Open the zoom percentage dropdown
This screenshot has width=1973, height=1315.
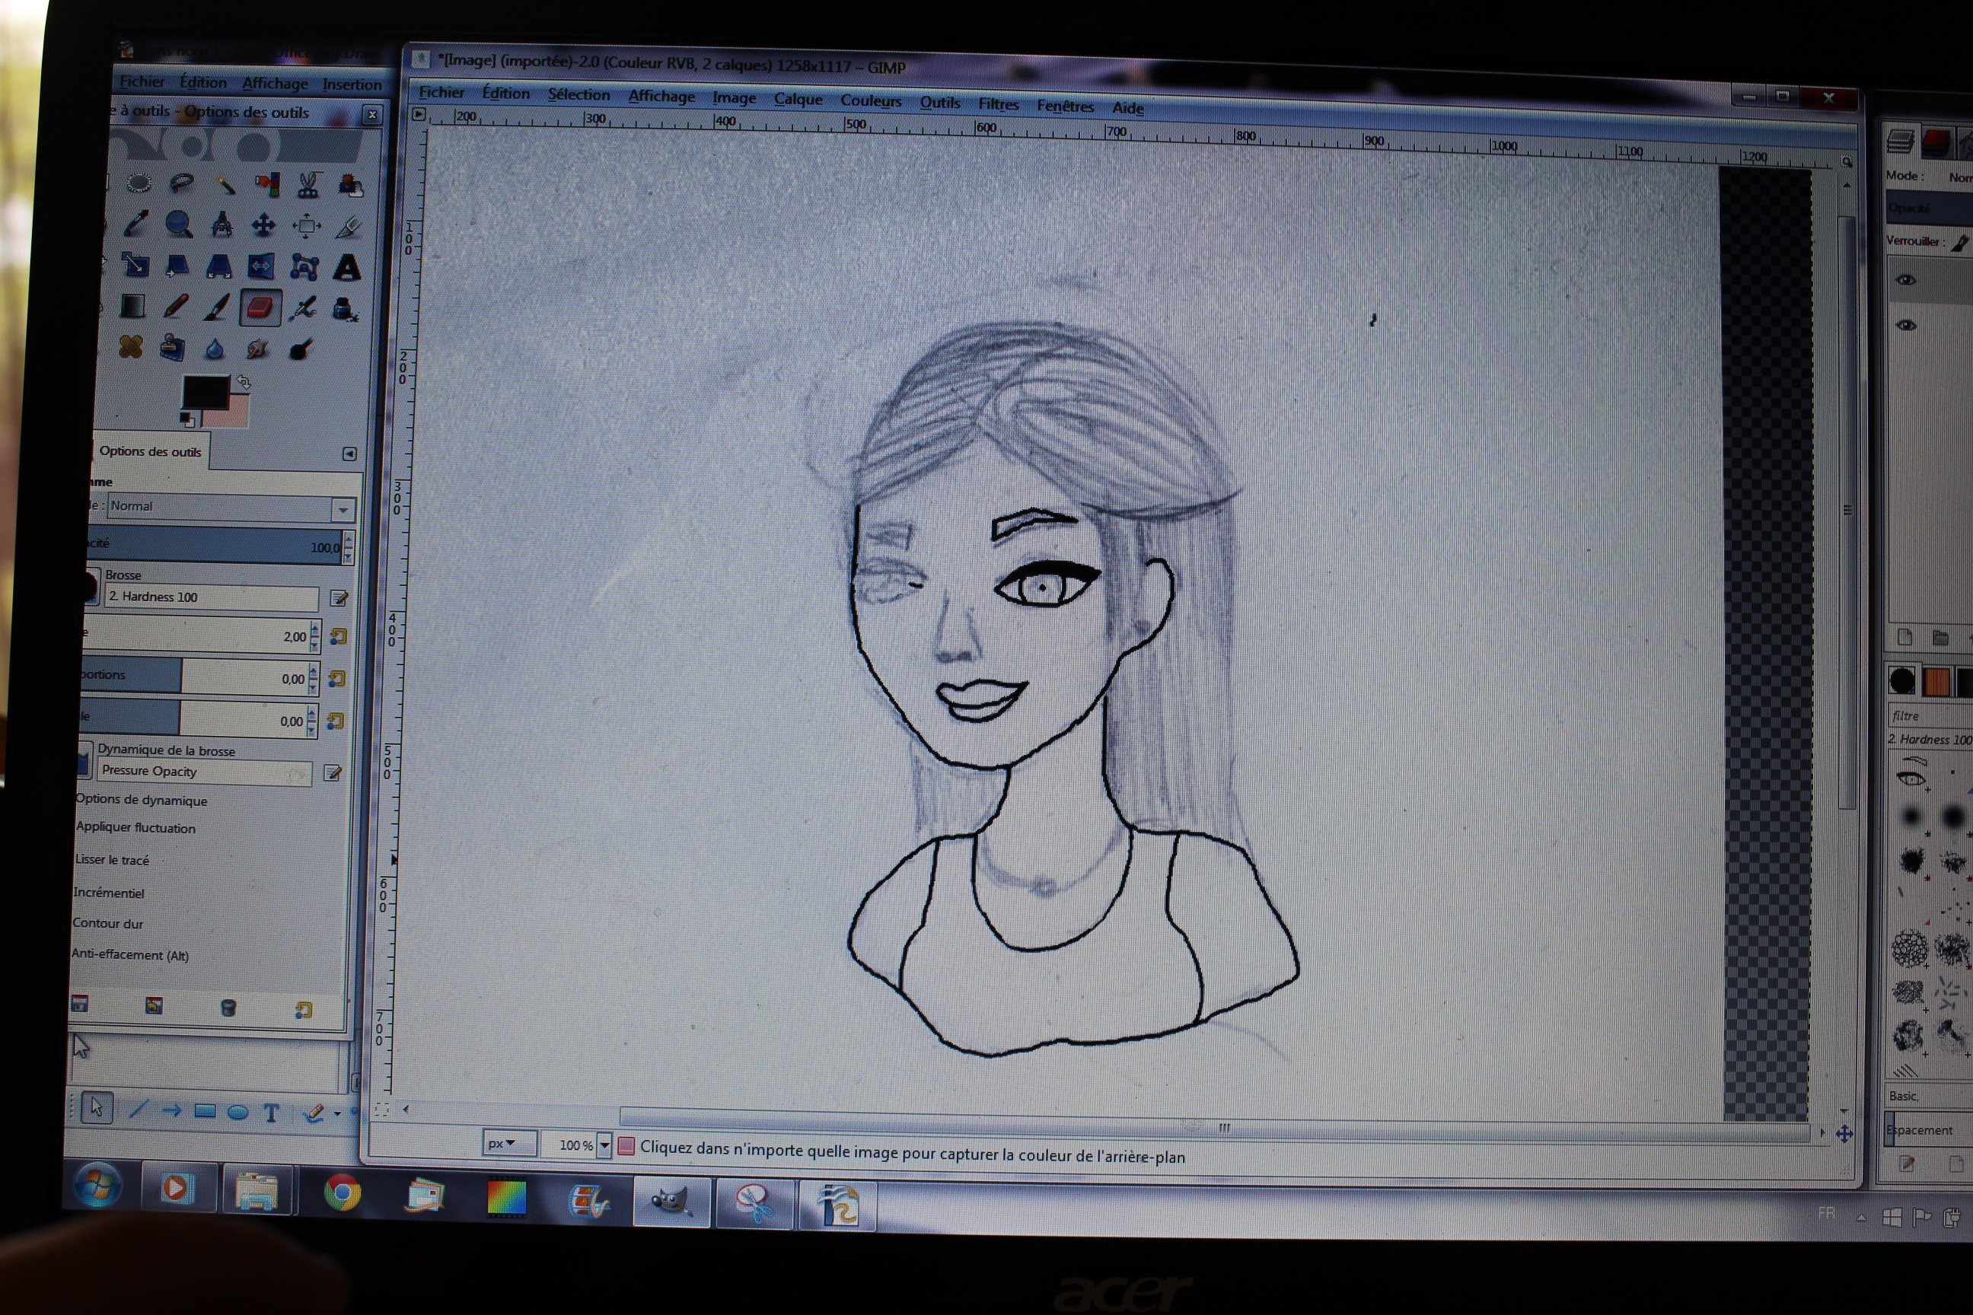click(604, 1145)
